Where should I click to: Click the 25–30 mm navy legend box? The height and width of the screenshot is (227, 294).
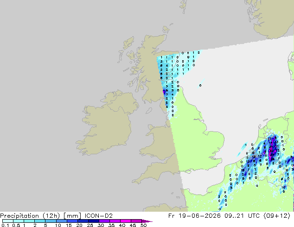(x=94, y=221)
